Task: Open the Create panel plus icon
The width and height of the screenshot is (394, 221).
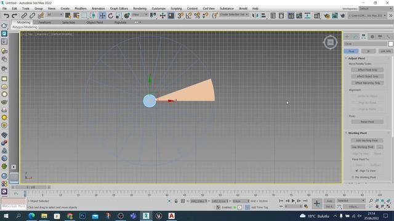Action: [347, 37]
